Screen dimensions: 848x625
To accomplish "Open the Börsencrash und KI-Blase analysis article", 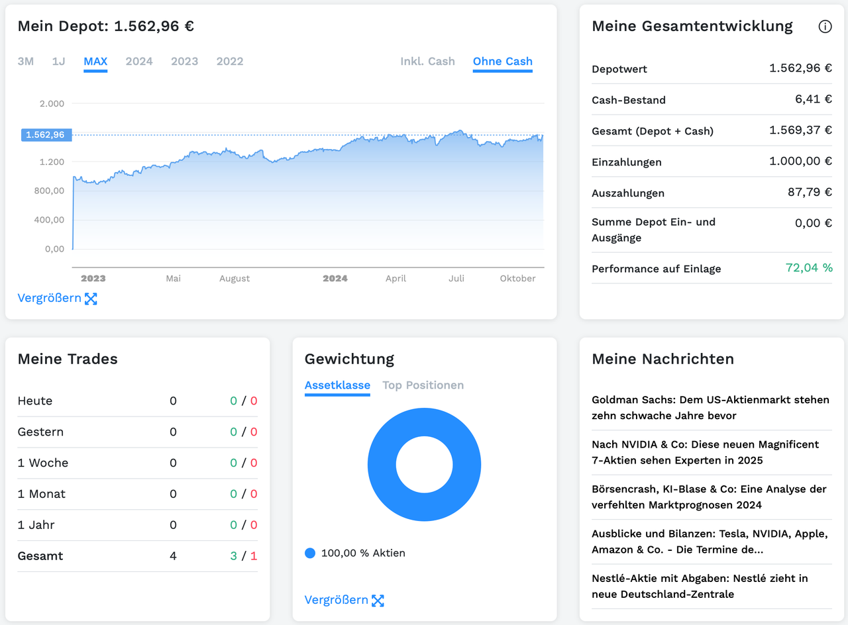I will [x=710, y=497].
